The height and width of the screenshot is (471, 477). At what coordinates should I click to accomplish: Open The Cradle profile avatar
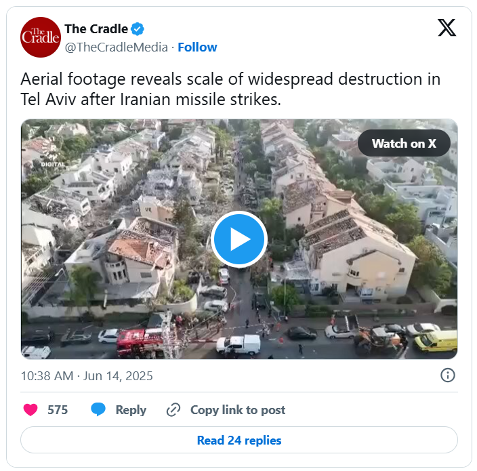coord(41,37)
